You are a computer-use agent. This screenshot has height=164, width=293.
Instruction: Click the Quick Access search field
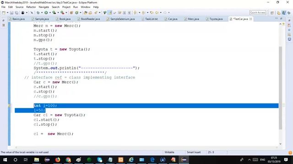[x=258, y=13]
